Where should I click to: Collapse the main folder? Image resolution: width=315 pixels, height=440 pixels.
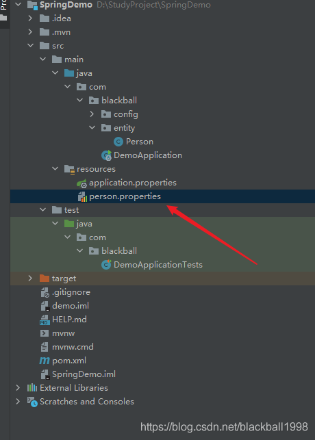coord(42,60)
